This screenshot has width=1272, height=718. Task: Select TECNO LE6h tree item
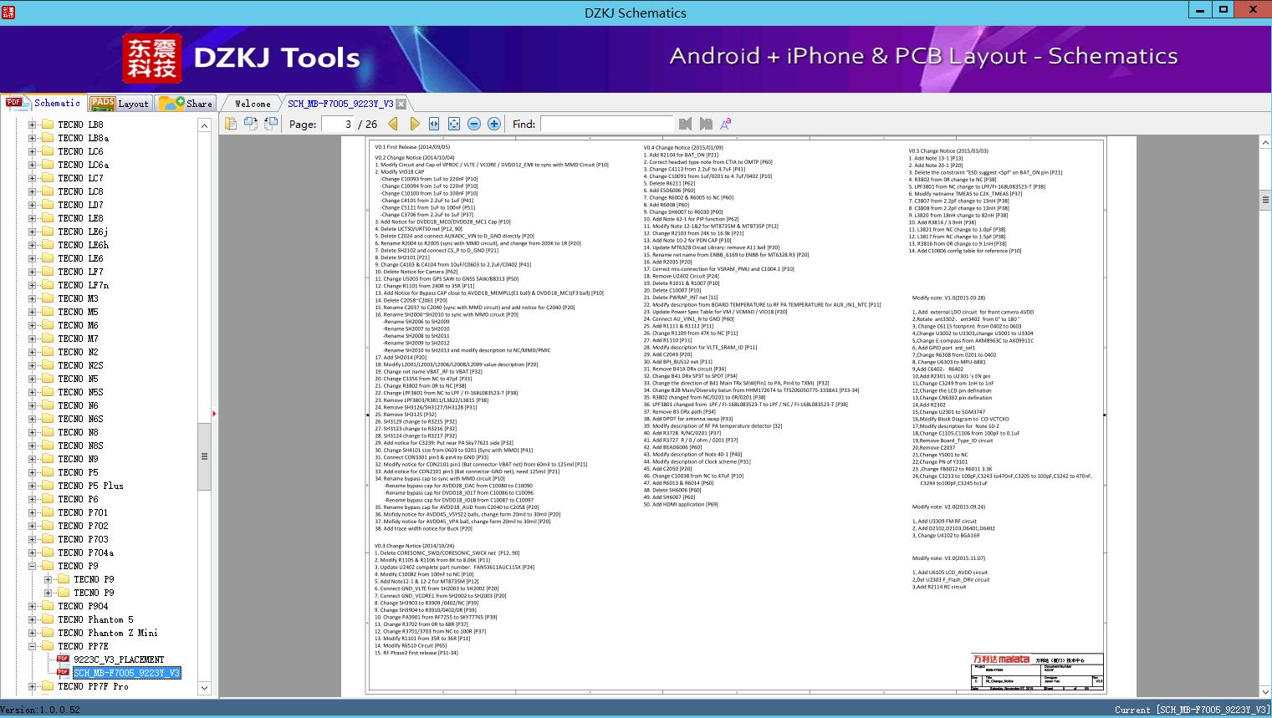[84, 245]
